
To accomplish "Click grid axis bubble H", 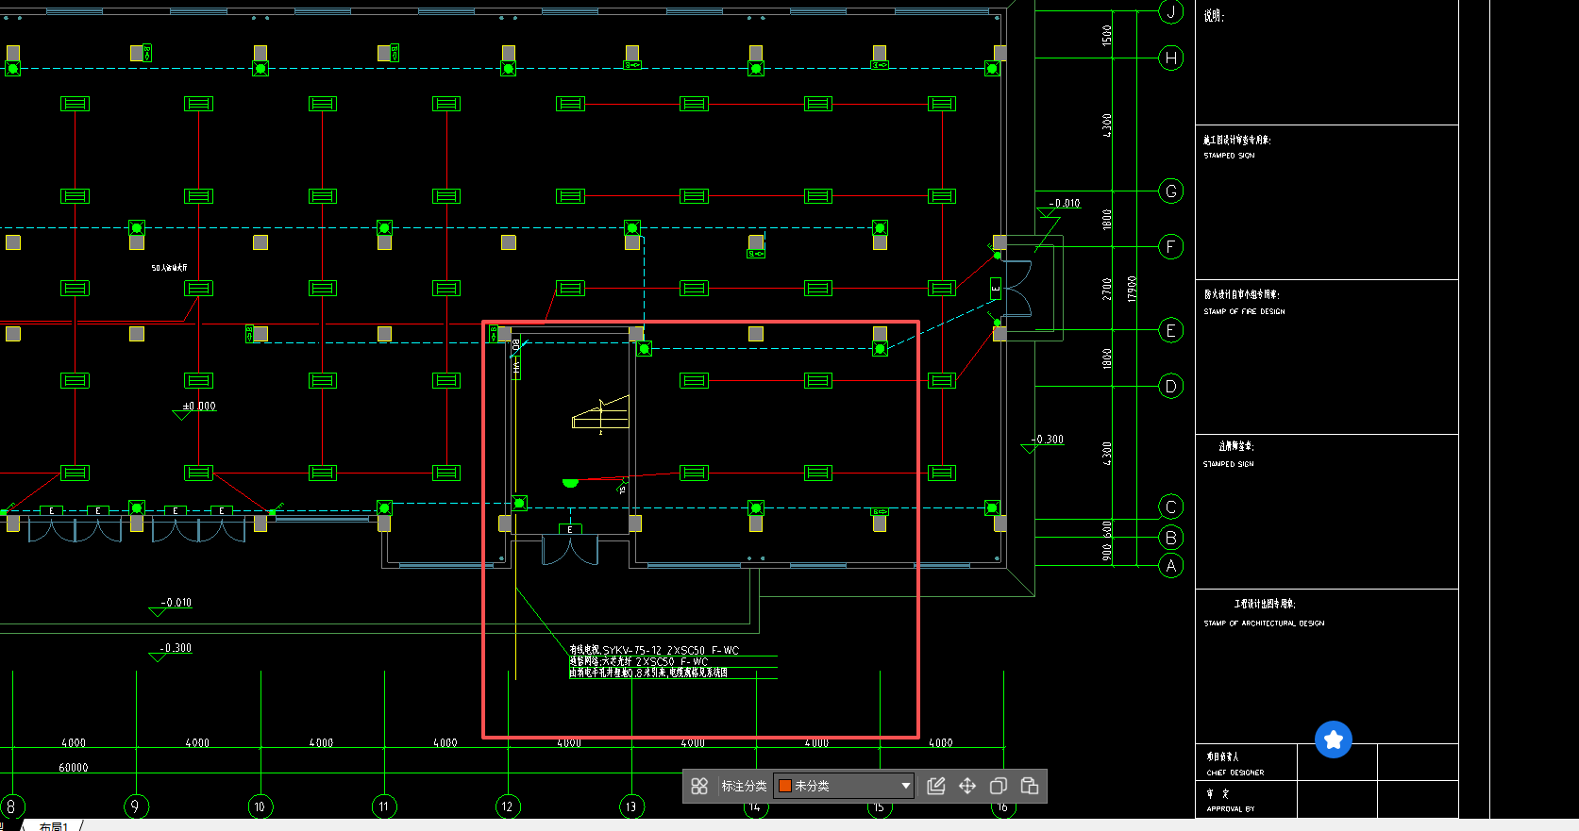I will [1171, 58].
